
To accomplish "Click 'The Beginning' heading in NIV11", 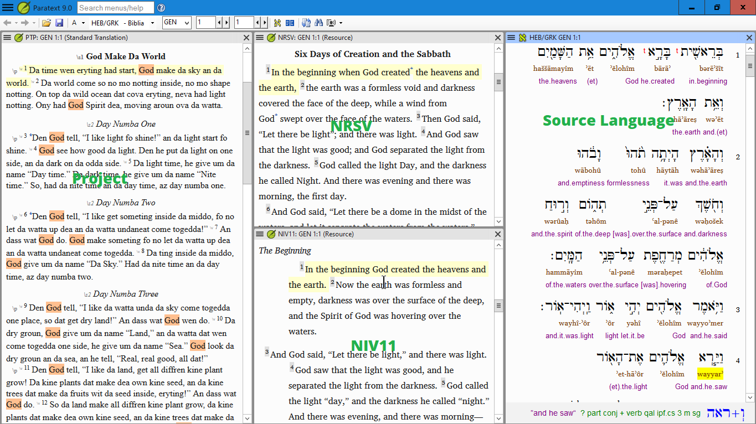I will (x=285, y=251).
